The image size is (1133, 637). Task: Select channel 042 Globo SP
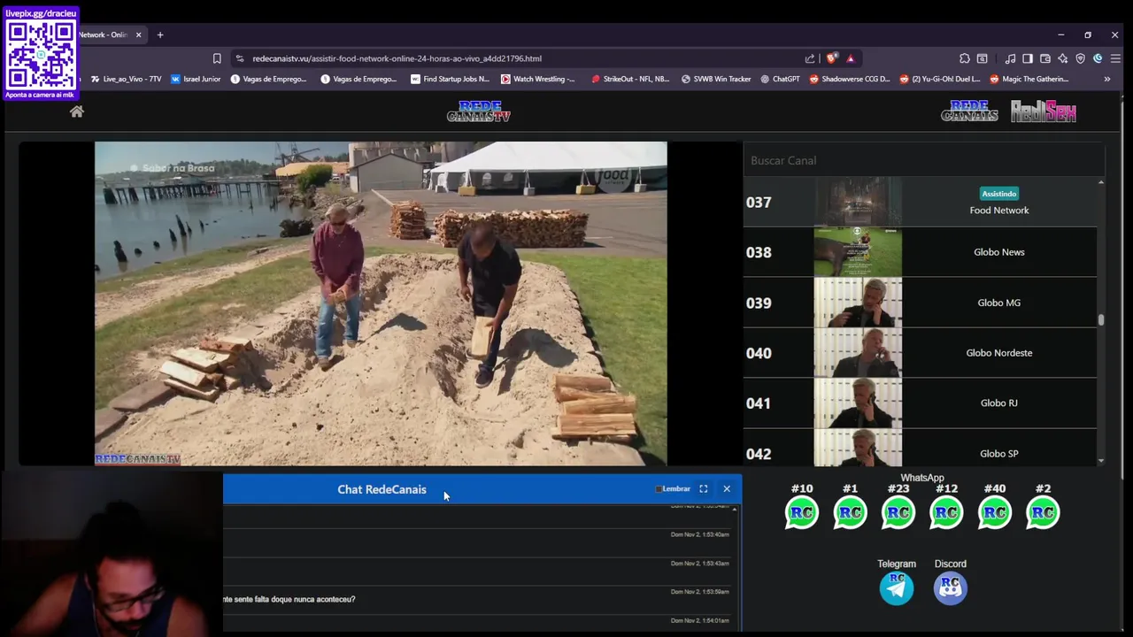coord(920,449)
